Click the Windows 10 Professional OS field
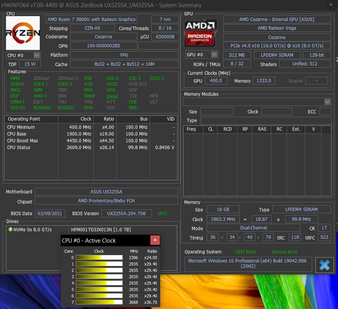 click(248, 264)
